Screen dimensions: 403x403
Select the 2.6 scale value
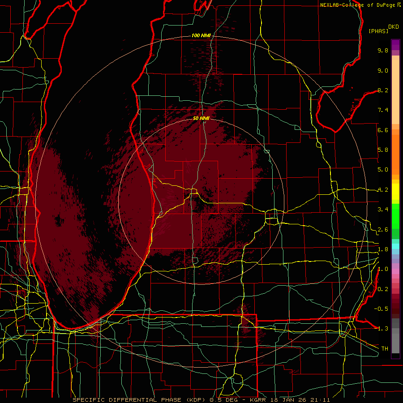click(x=383, y=230)
